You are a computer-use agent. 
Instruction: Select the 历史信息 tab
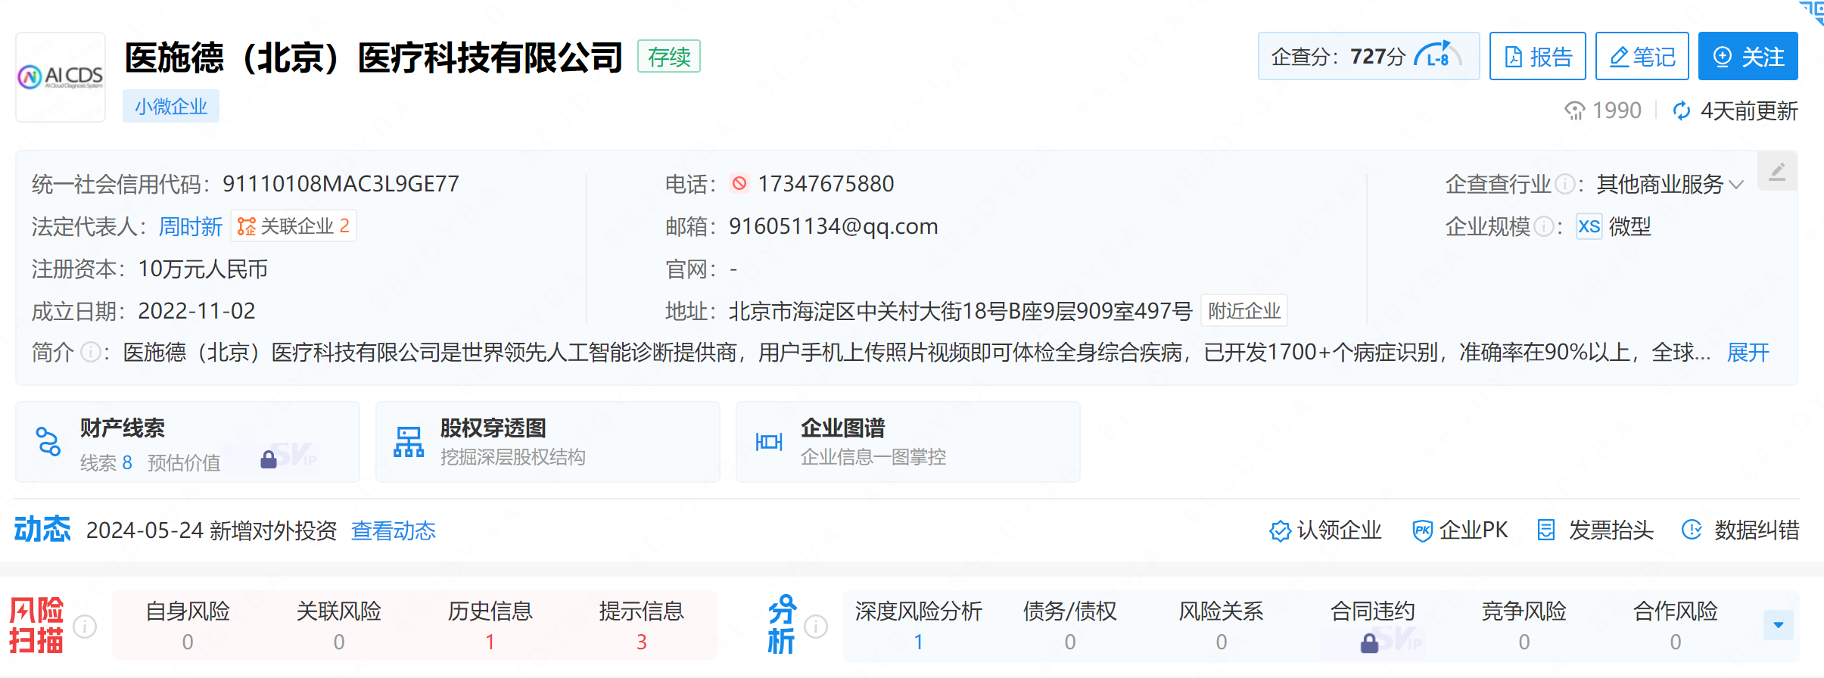(490, 626)
